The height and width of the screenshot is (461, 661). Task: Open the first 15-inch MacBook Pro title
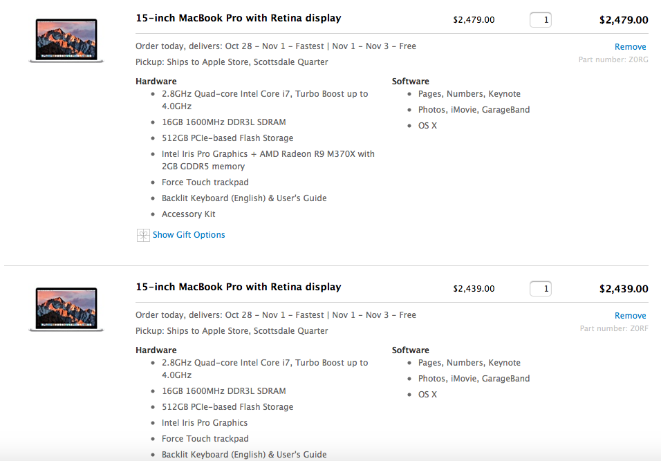click(239, 18)
